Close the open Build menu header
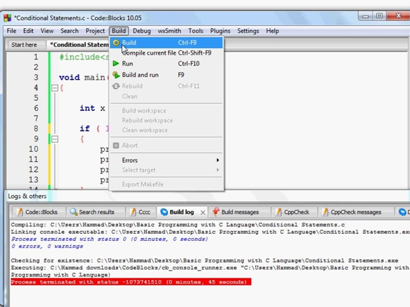The image size is (410, 307). (x=119, y=31)
